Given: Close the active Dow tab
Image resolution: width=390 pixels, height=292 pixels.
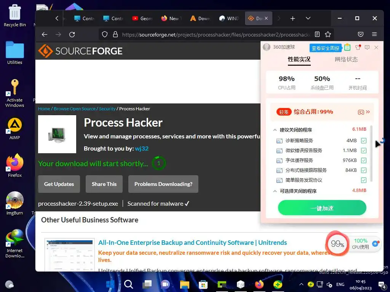Looking at the screenshot, I should 266,18.
